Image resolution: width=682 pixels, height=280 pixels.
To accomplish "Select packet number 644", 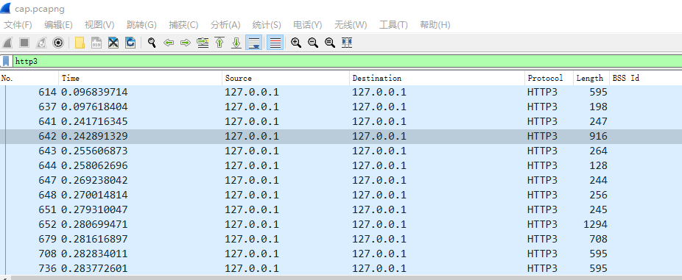I will click(x=341, y=166).
